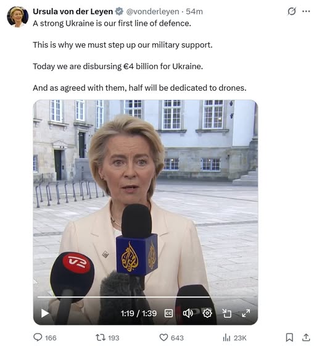Open the @vonderleyen handle link
Screen dimensions: 314x349
point(152,11)
